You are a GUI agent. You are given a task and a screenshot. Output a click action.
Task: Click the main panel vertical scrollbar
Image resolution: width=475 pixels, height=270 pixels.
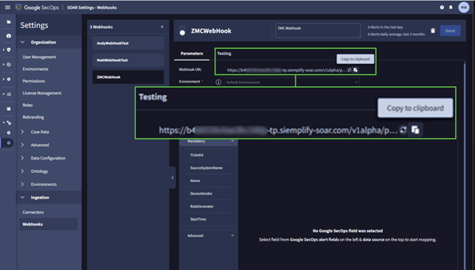coord(465,165)
